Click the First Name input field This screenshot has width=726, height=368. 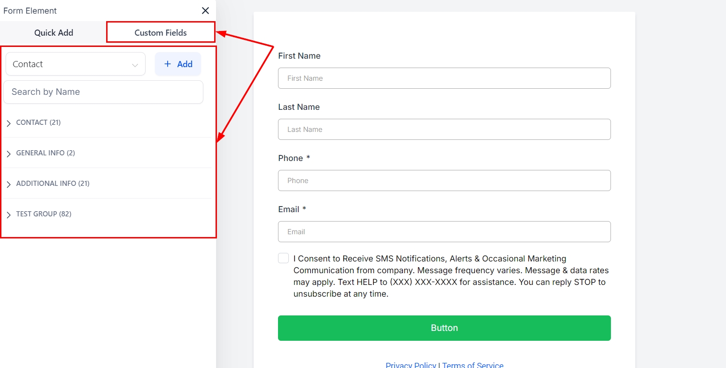[444, 78]
